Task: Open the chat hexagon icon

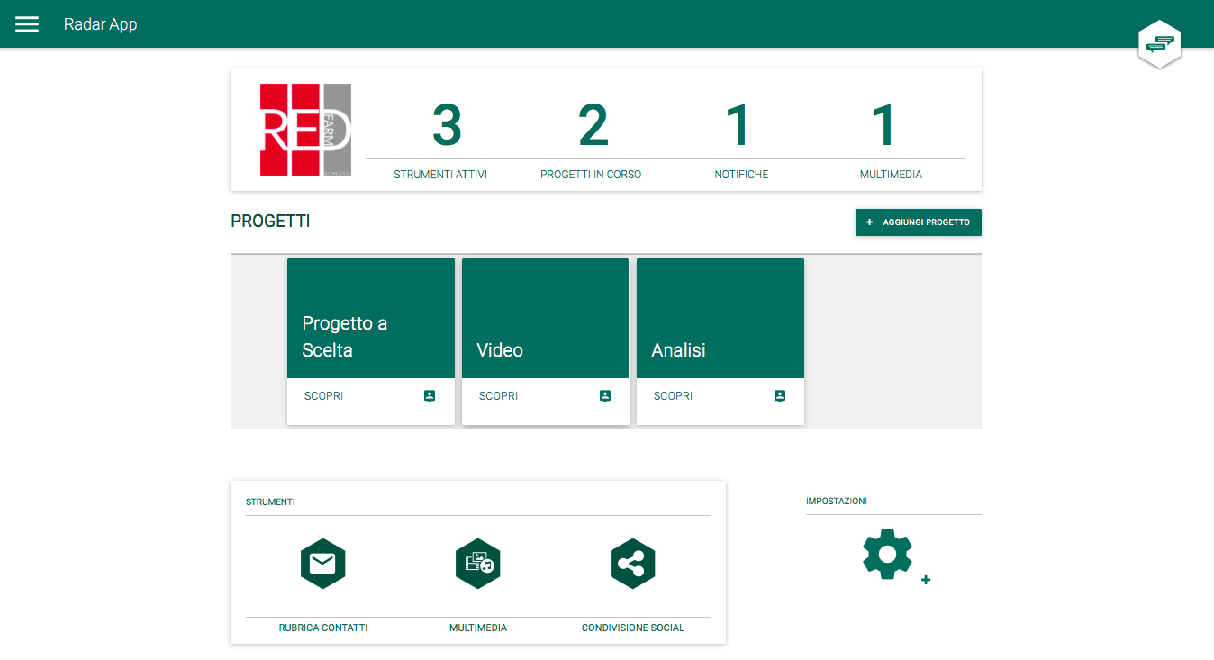Action: (x=1160, y=44)
